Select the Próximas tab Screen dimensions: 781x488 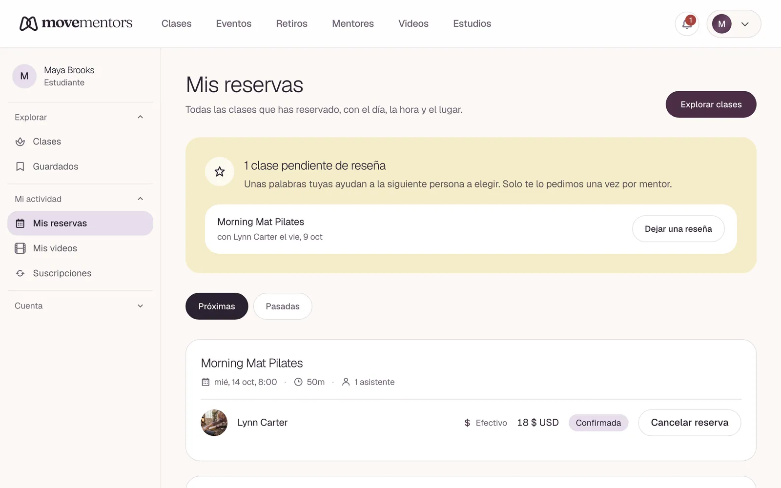217,306
